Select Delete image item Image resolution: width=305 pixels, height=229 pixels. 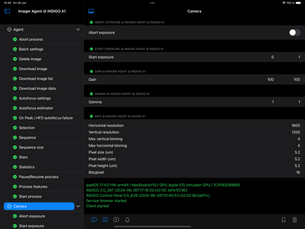(30, 59)
